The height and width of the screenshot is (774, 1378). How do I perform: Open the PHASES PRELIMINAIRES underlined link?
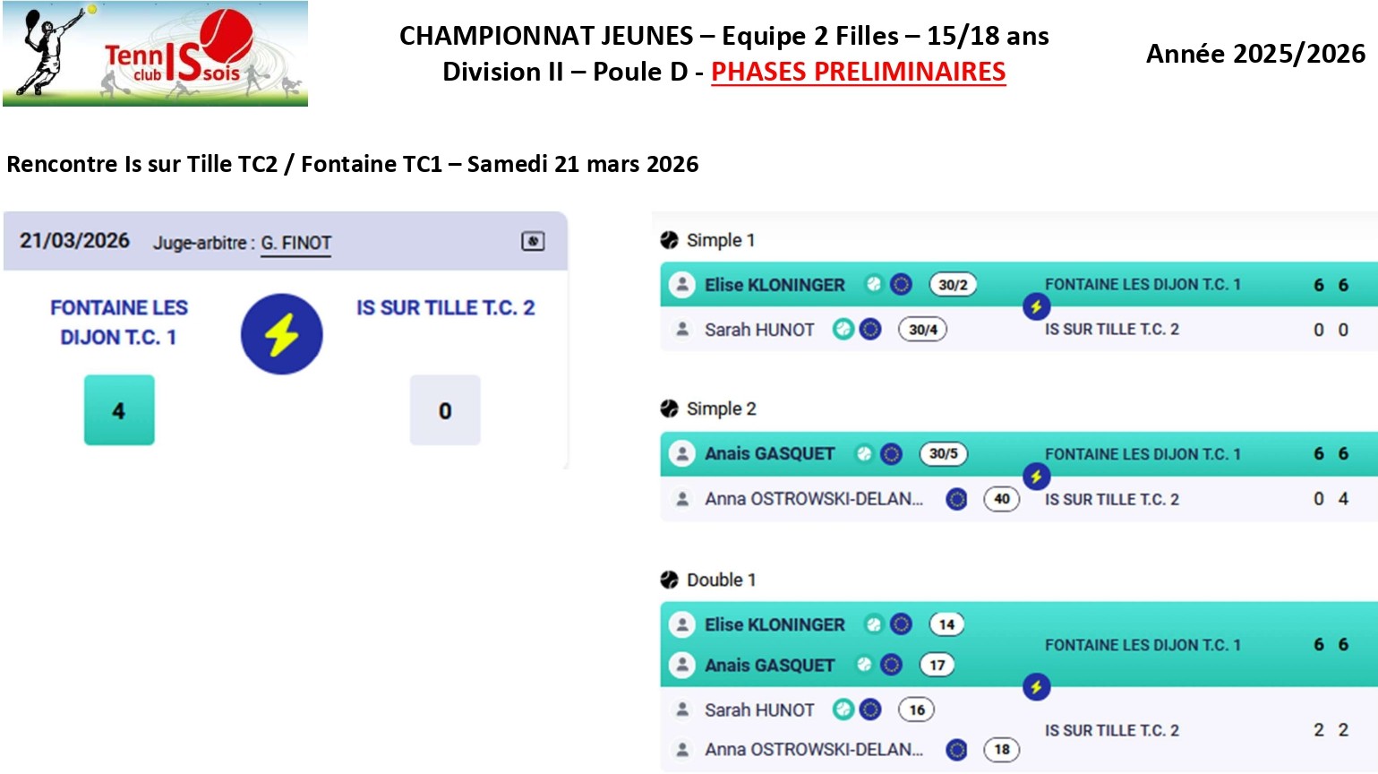click(858, 72)
